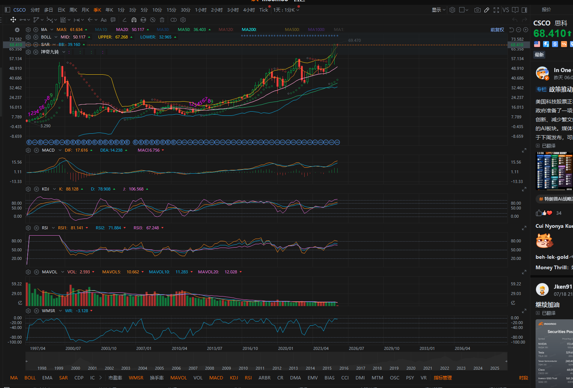Viewport: 573px width, 388px height.
Task: Add a comment bubble note
Action: [113, 20]
